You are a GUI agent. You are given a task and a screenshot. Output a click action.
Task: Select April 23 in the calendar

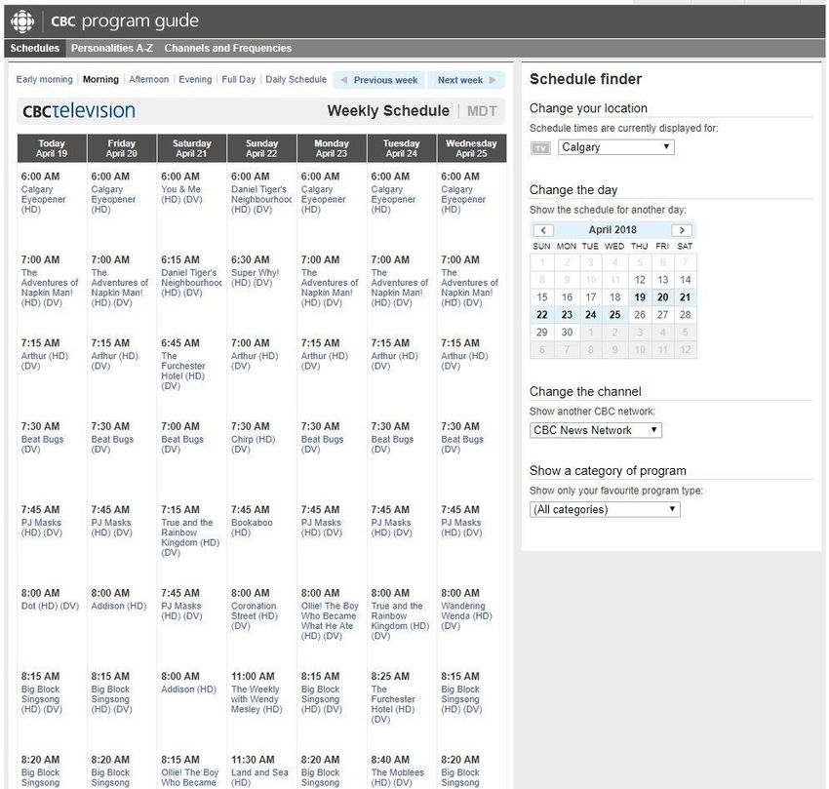(x=567, y=315)
